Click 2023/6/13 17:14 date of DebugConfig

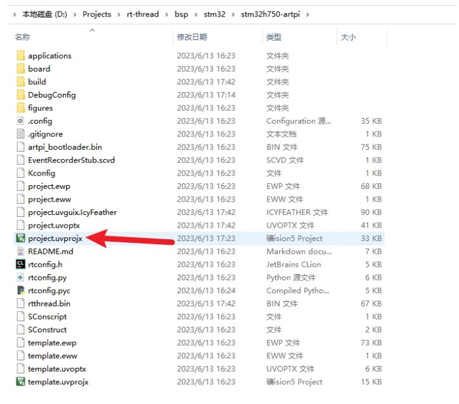(x=206, y=95)
